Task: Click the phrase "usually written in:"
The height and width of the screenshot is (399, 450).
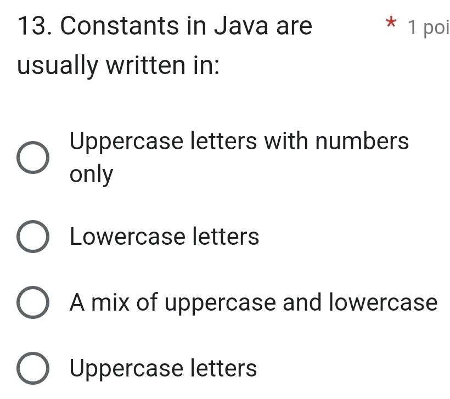Action: pyautogui.click(x=119, y=66)
